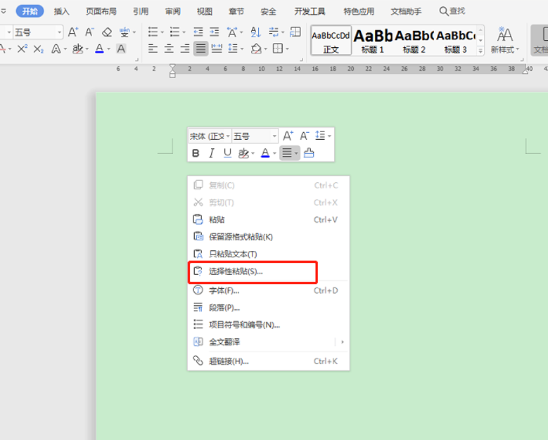Expand mini toolbar line spacing dropdown
This screenshot has width=548, height=440.
click(329, 136)
